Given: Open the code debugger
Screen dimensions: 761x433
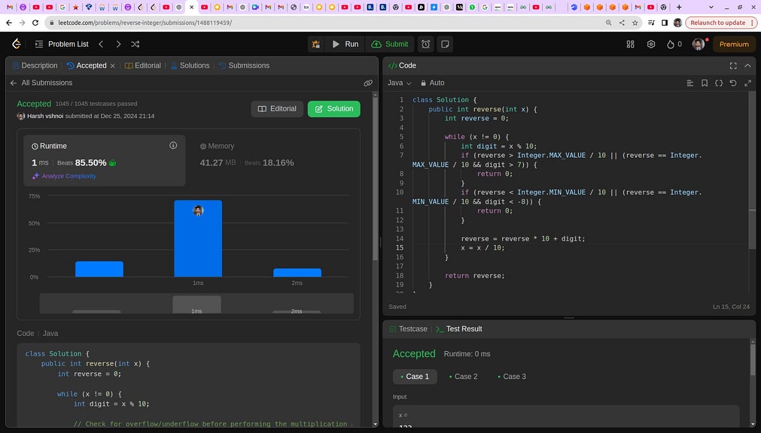Looking at the screenshot, I should pos(316,44).
